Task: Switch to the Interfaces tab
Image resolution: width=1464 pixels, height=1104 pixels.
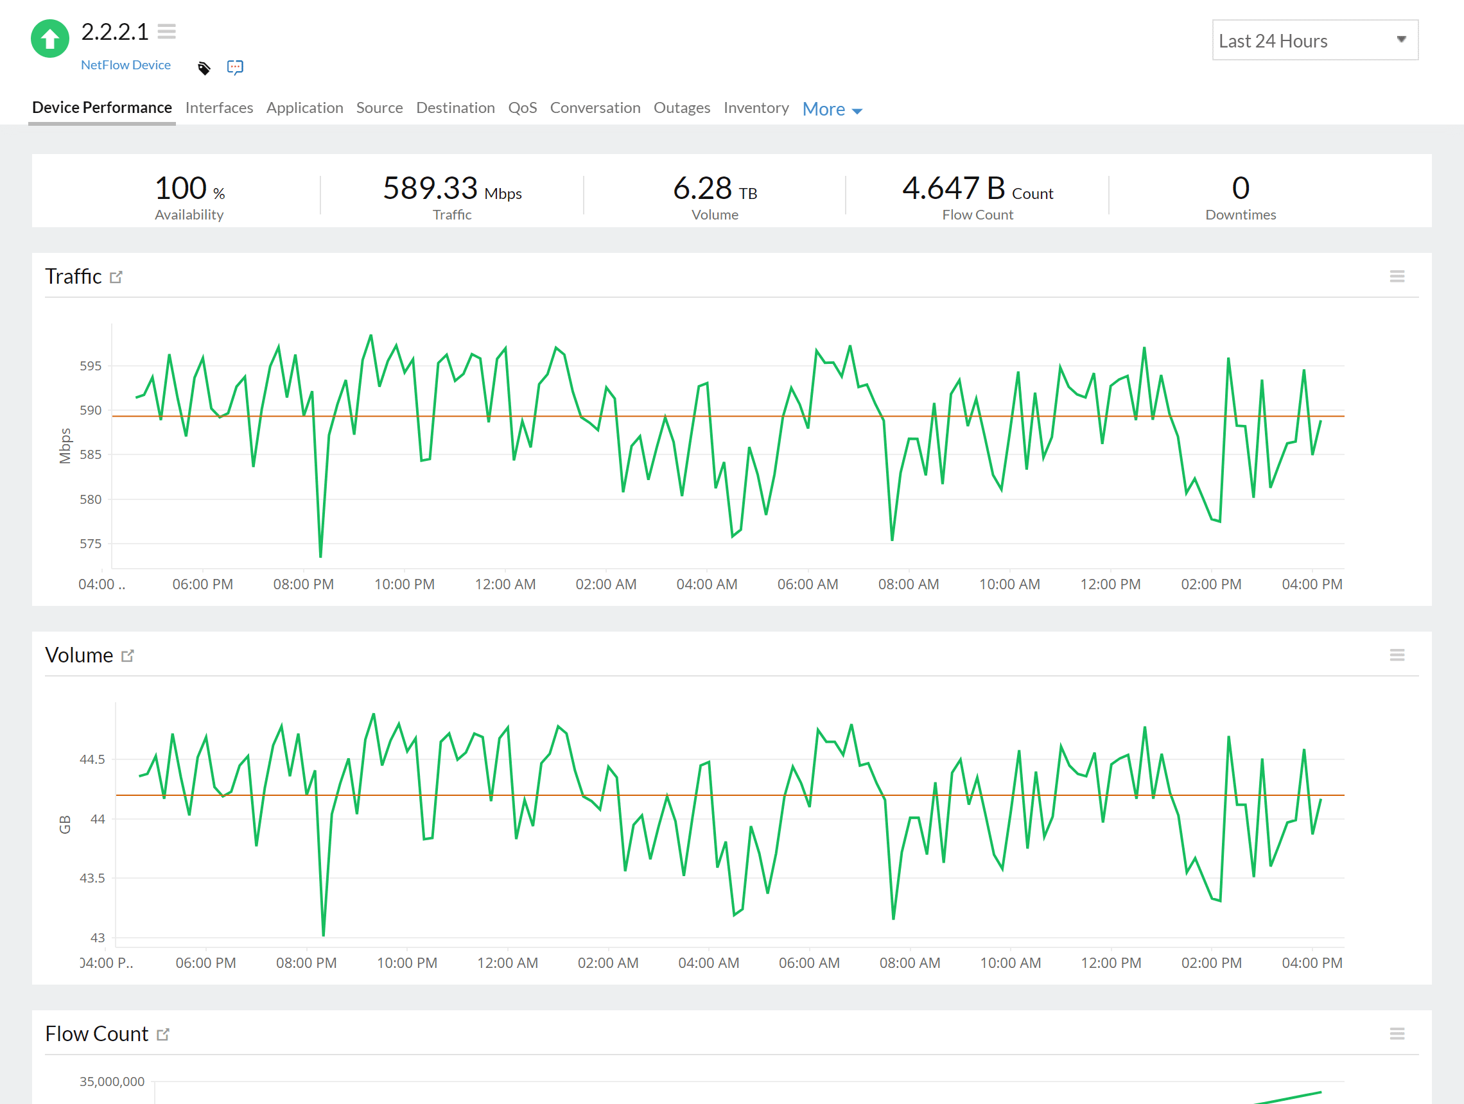Action: 219,108
